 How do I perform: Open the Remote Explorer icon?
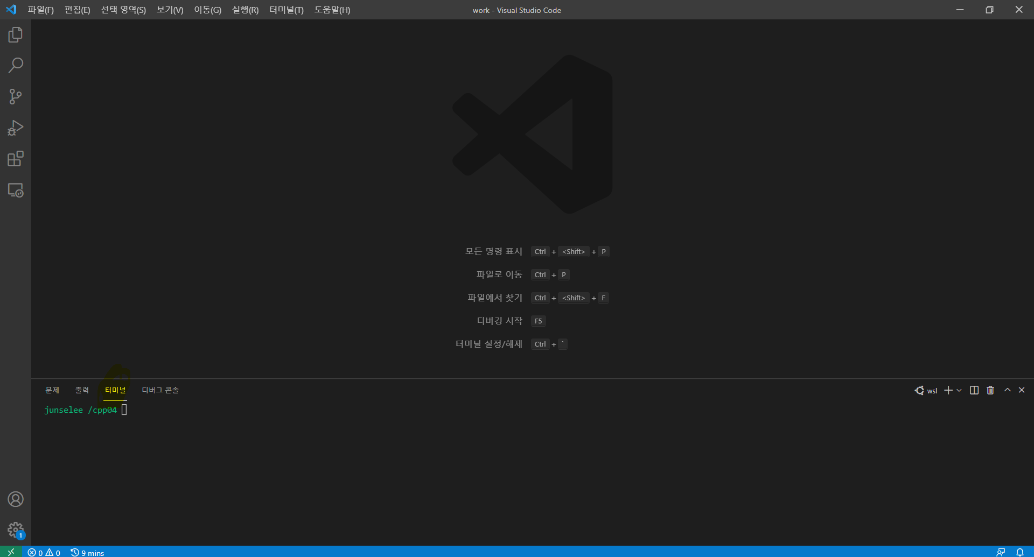pyautogui.click(x=16, y=190)
